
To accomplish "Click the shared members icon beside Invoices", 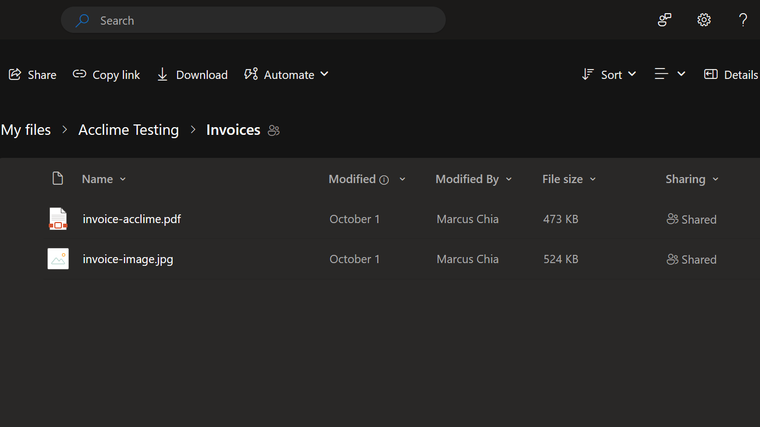I will click(274, 130).
